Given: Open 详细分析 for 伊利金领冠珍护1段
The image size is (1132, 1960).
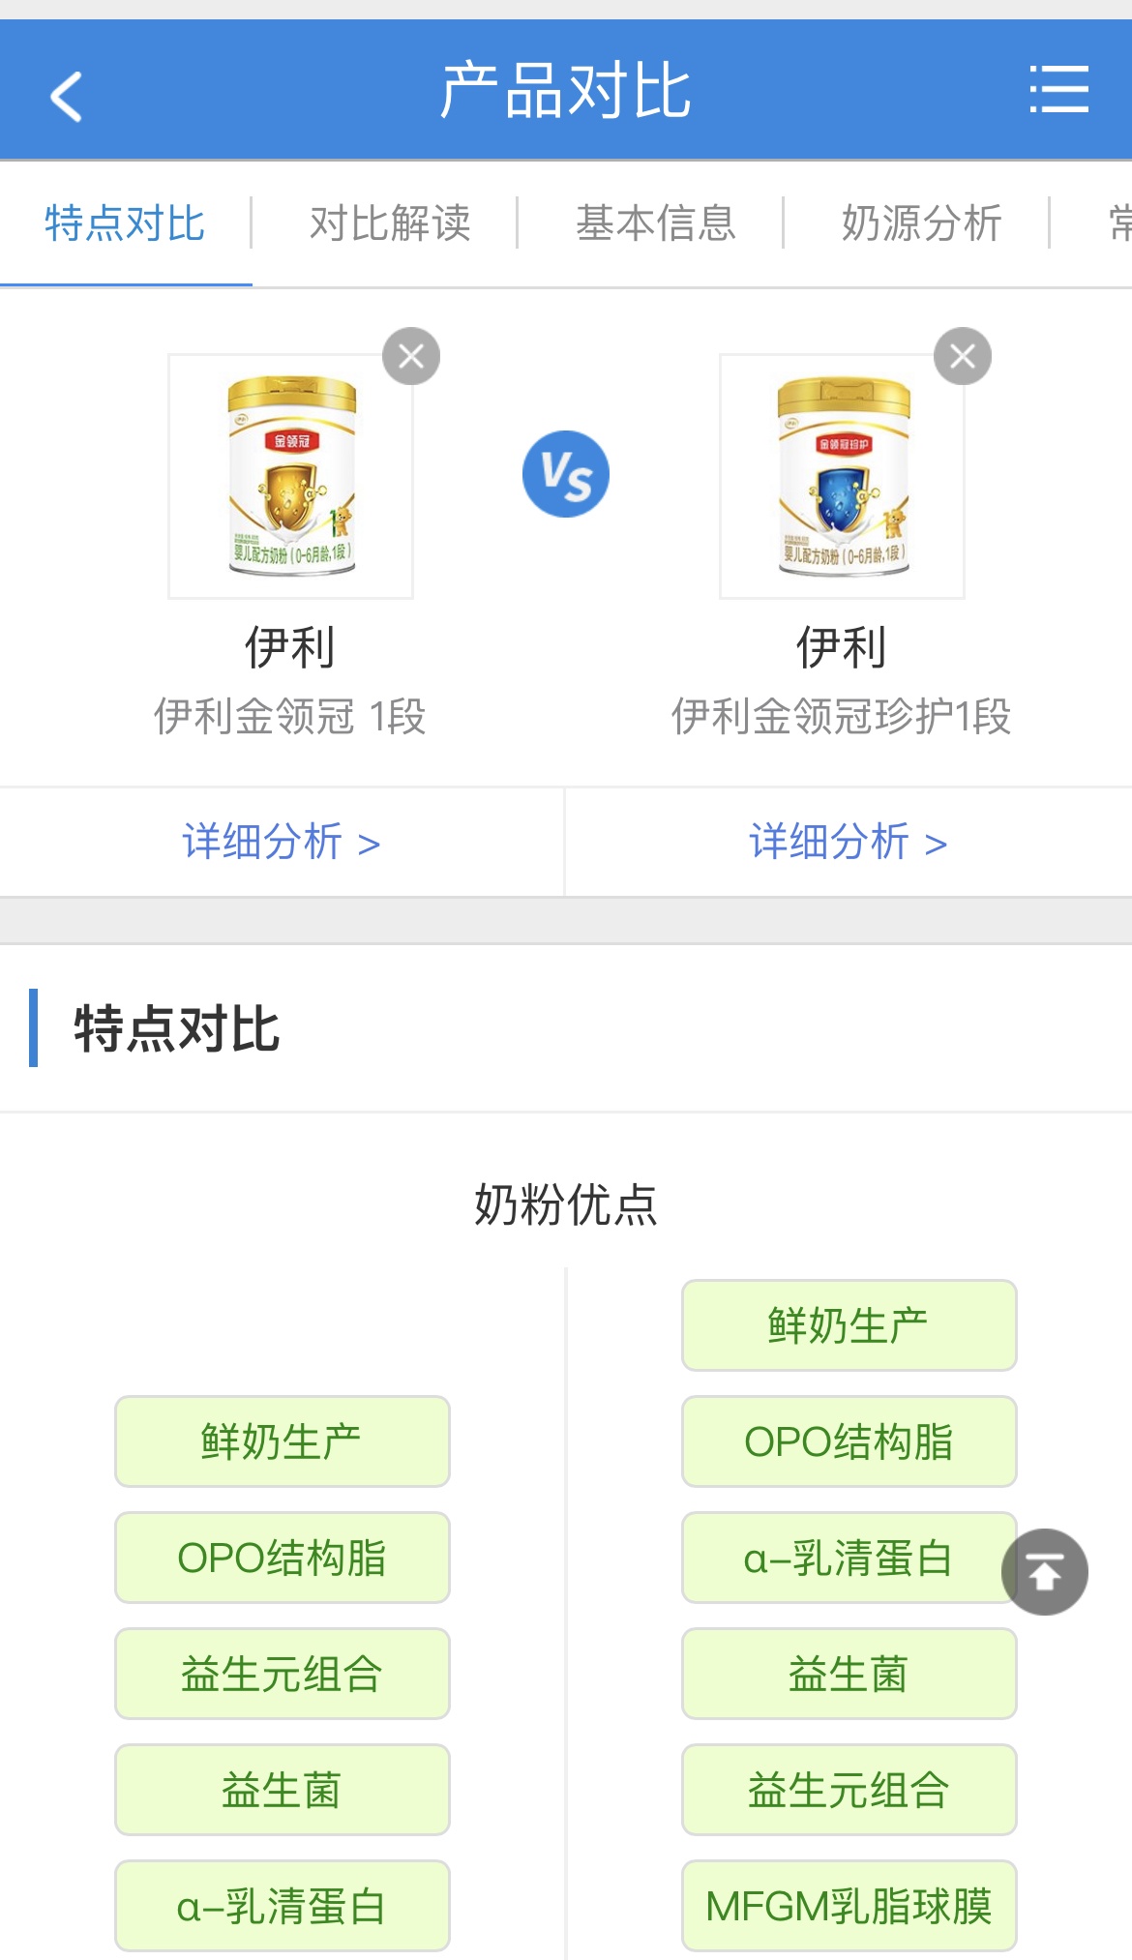Looking at the screenshot, I should tap(848, 842).
